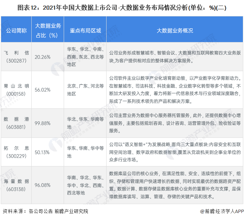Click region cell "北京、广东、河北等地区"
The width and height of the screenshot is (244, 219).
pos(85,90)
